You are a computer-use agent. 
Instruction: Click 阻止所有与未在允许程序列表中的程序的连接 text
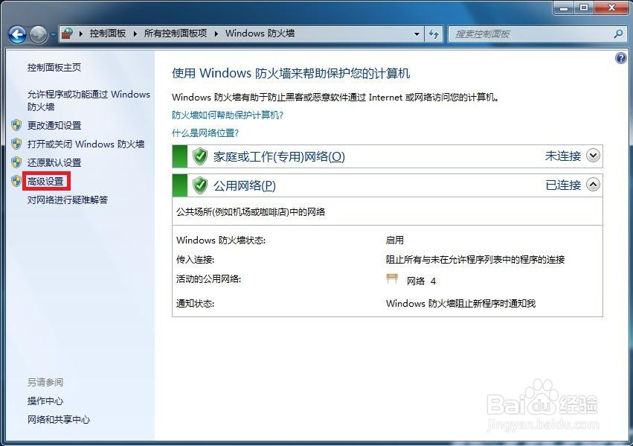[x=475, y=259]
